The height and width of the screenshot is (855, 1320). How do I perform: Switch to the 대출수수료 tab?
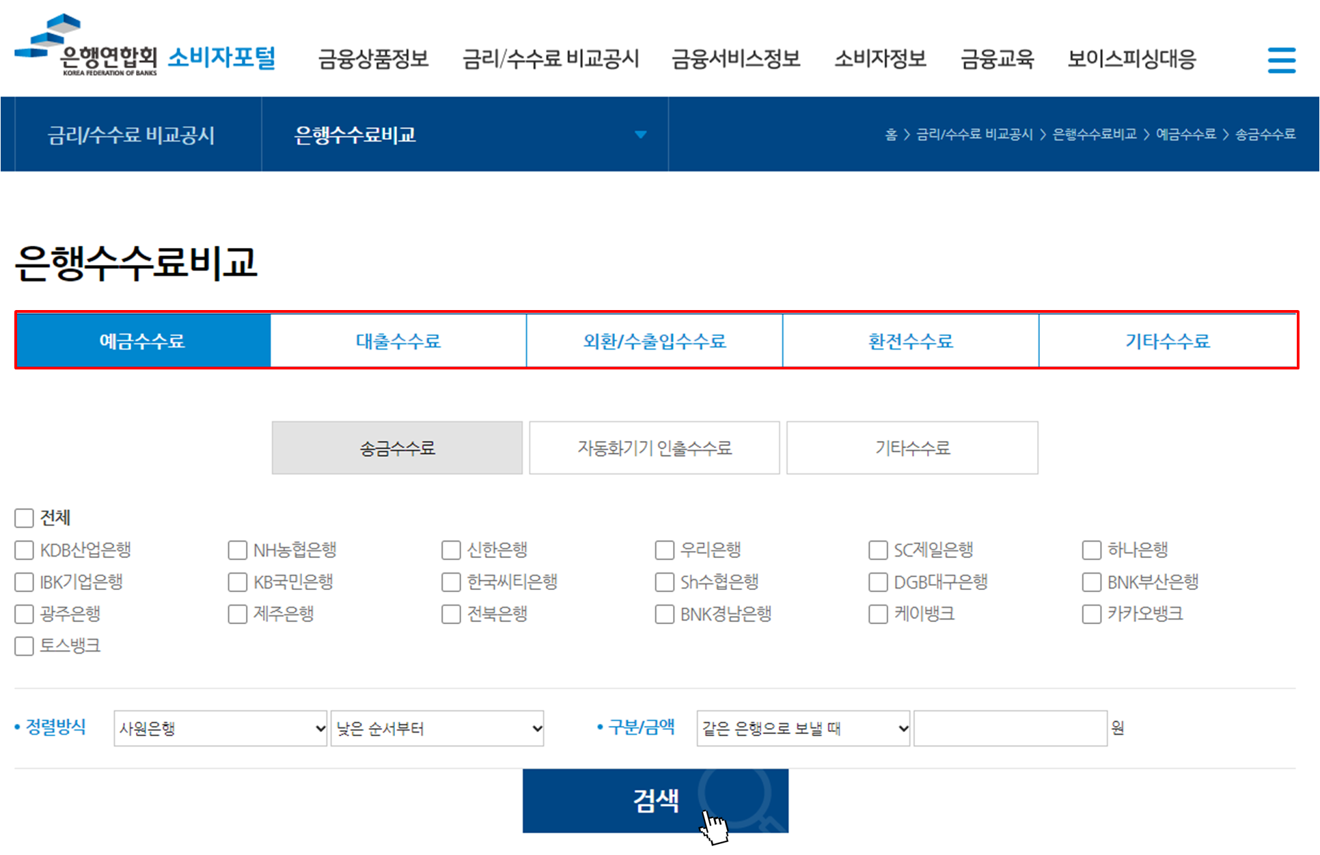[398, 341]
